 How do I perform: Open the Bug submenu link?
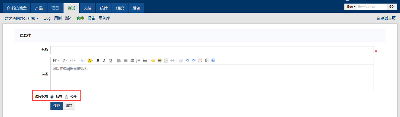click(47, 18)
